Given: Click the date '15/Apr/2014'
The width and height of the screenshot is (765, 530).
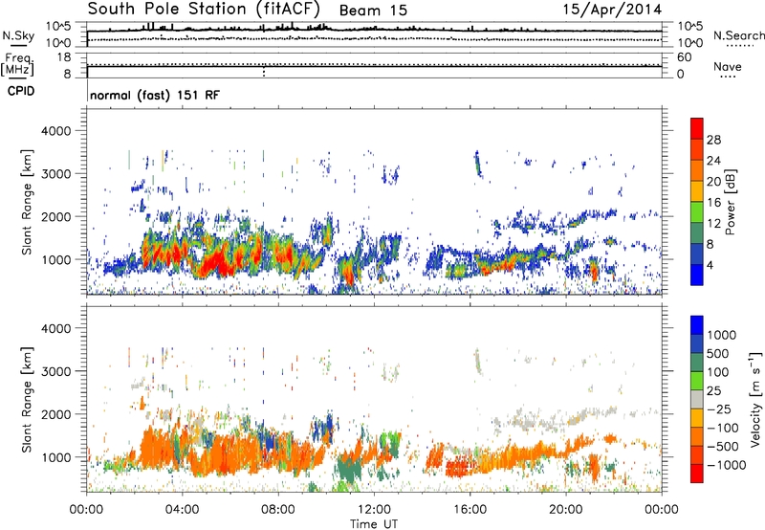Looking at the screenshot, I should pyautogui.click(x=612, y=10).
